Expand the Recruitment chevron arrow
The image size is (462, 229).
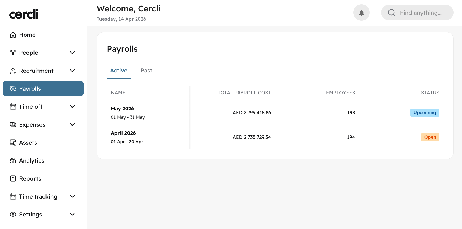pyautogui.click(x=72, y=71)
